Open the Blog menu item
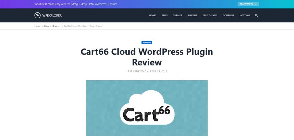 tap(165, 15)
